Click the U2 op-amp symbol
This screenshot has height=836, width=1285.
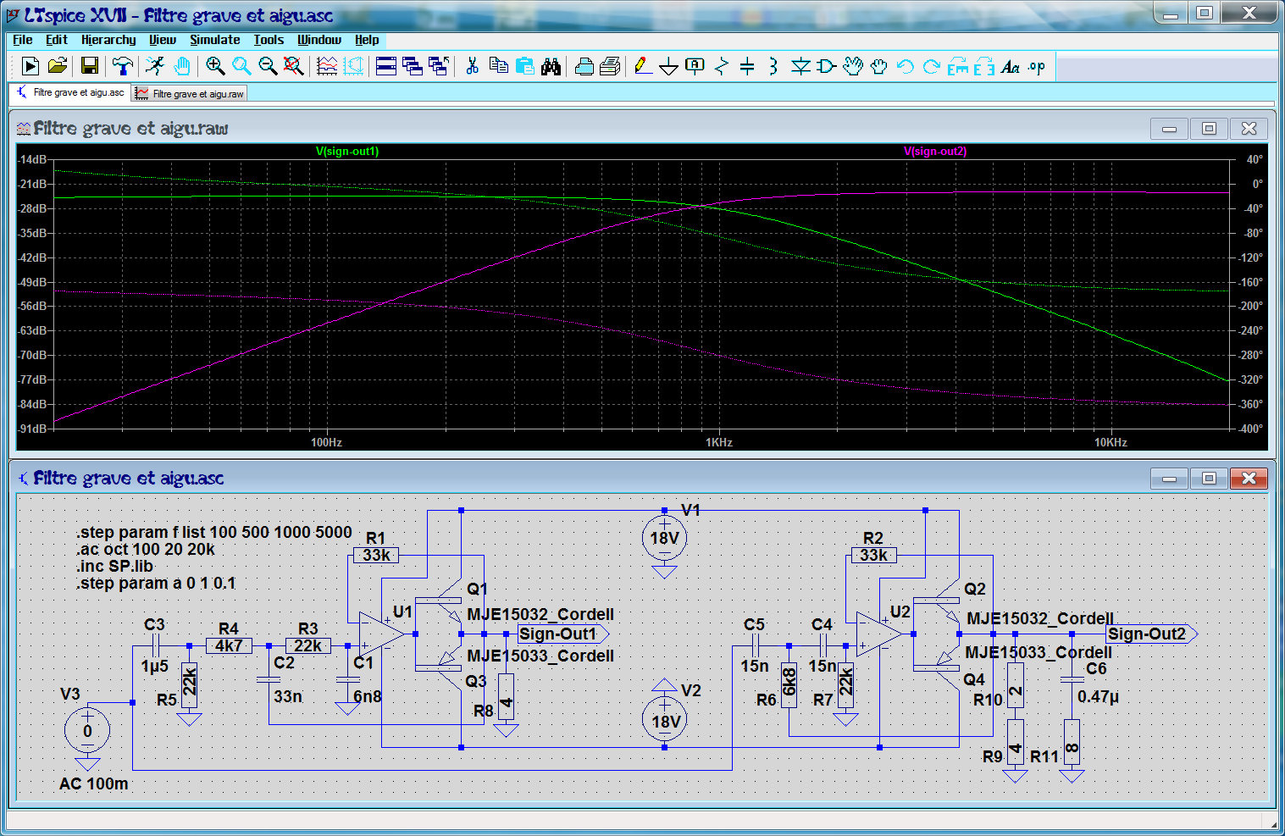(x=878, y=634)
